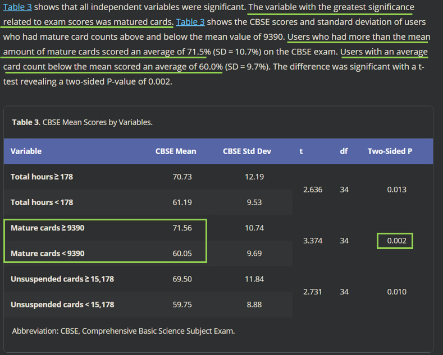Select the 'Total hours < 178' row label
443x355 pixels.
point(42,202)
